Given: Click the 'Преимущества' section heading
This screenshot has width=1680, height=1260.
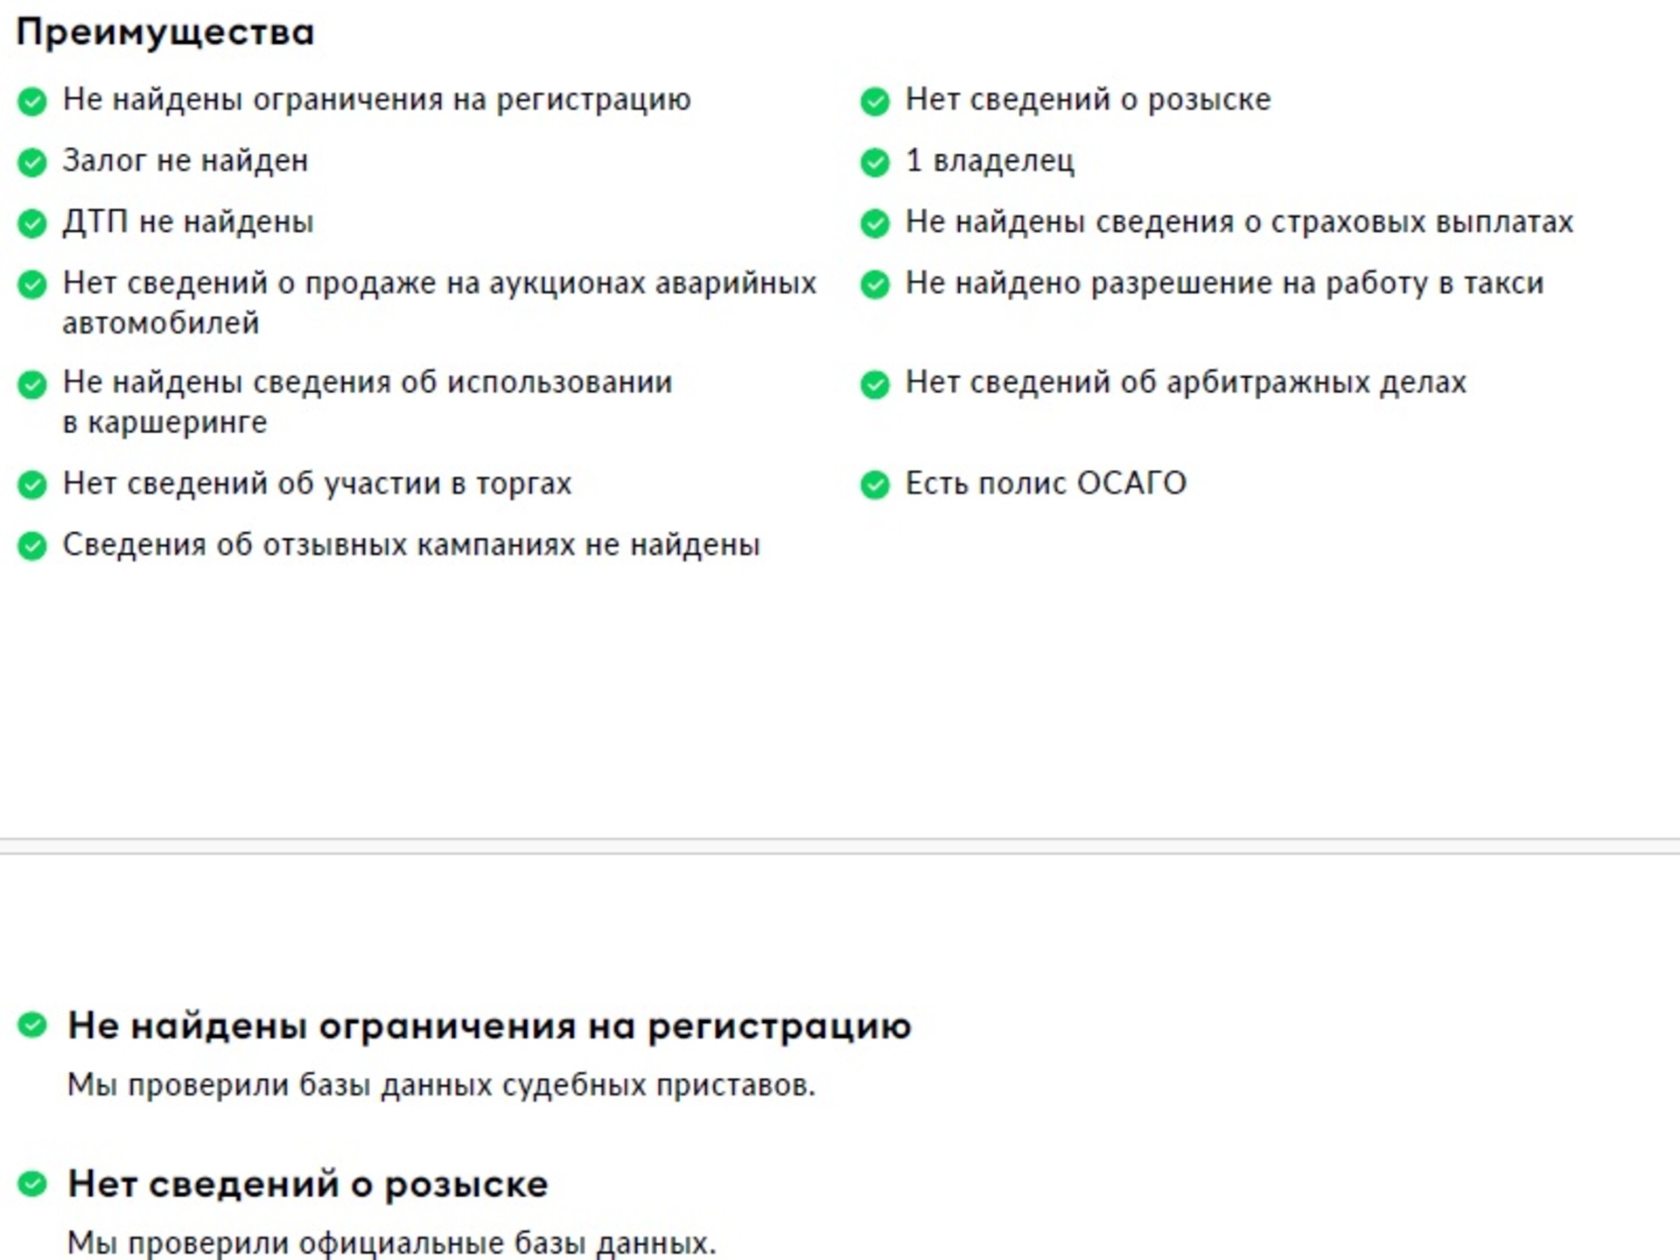Looking at the screenshot, I should point(165,32).
